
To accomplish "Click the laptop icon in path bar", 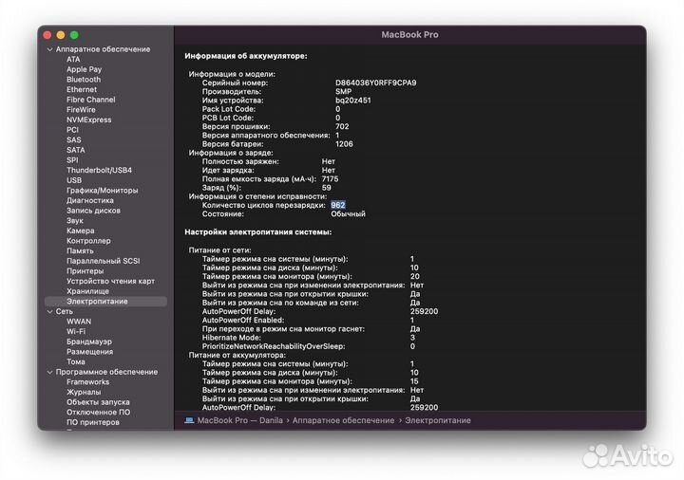I will click(x=189, y=420).
